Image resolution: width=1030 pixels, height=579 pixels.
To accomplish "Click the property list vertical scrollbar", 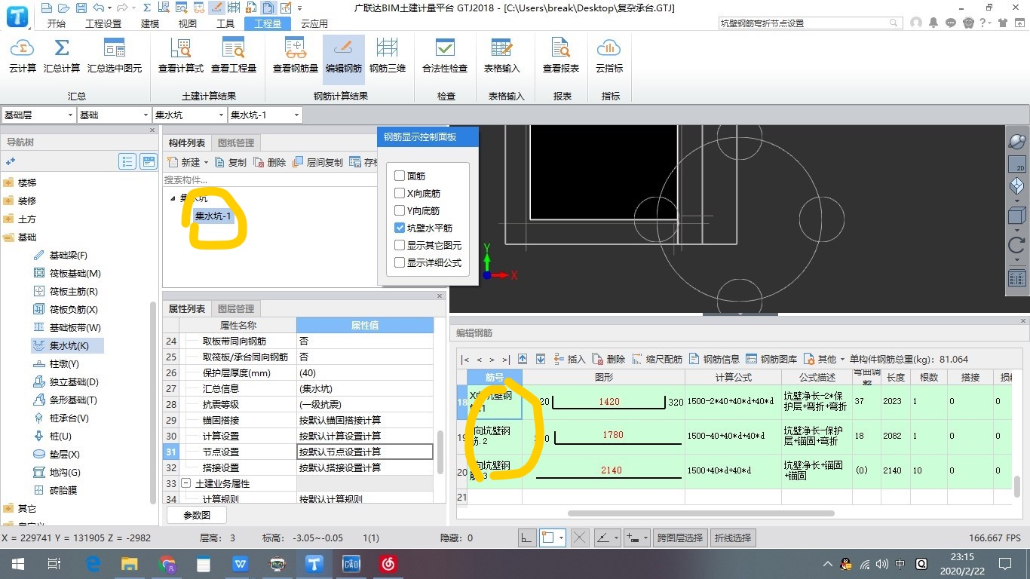I will [441, 452].
